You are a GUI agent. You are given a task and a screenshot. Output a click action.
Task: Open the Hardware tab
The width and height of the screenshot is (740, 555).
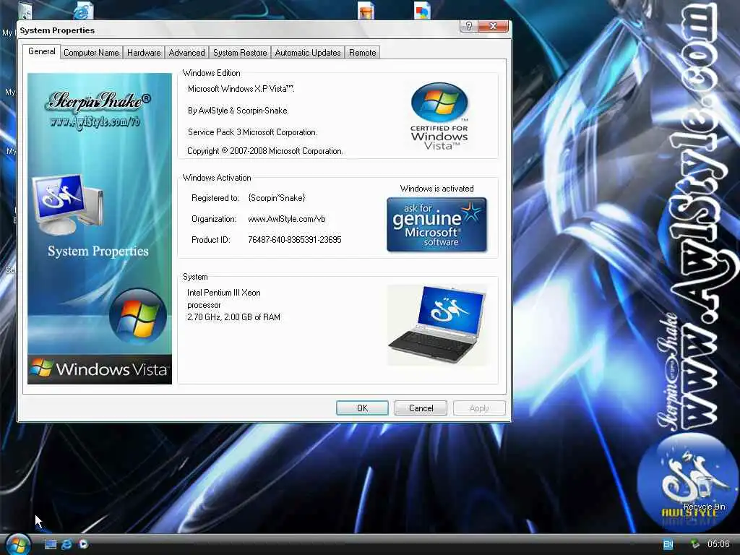point(144,52)
